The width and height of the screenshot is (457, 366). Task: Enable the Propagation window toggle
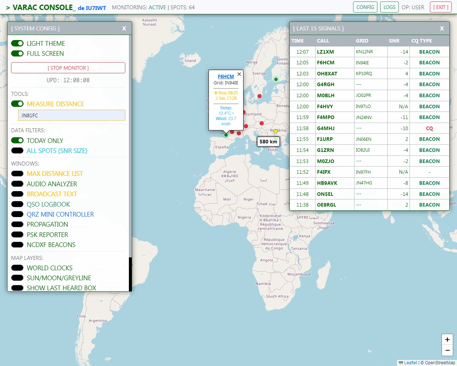click(17, 224)
